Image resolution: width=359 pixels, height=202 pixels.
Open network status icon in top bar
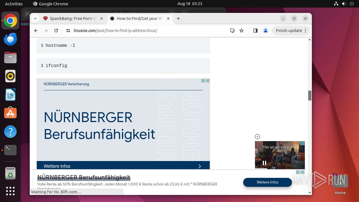click(336, 4)
